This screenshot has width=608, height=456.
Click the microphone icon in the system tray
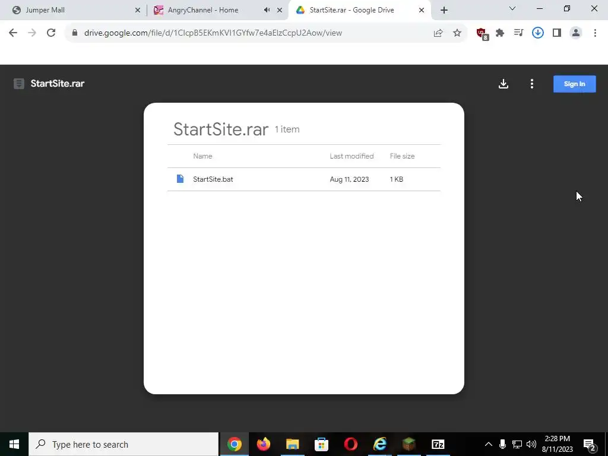pos(502,444)
